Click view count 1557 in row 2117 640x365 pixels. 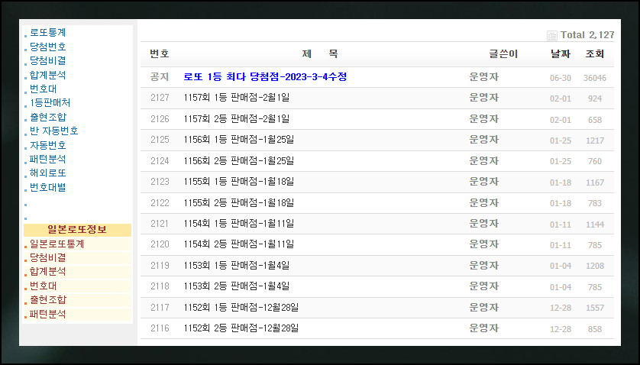click(595, 308)
